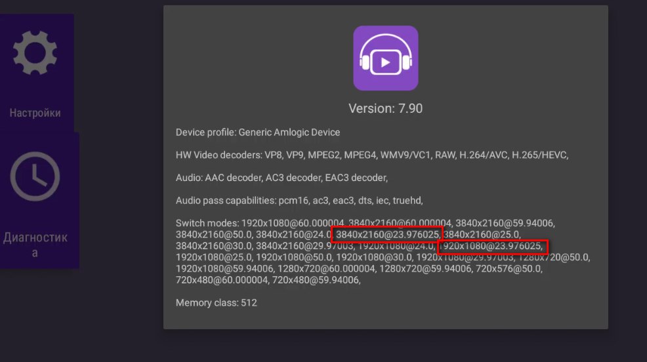Click the 1920x1080@23.976025 switch mode
The width and height of the screenshot is (647, 362).
click(491, 246)
